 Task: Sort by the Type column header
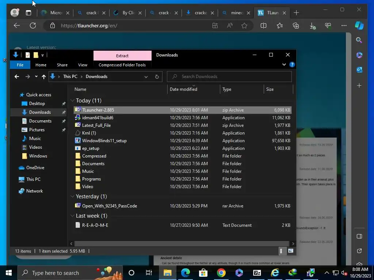pyautogui.click(x=242, y=89)
